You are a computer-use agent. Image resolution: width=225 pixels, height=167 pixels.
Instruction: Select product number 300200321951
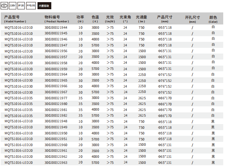coord(56,139)
